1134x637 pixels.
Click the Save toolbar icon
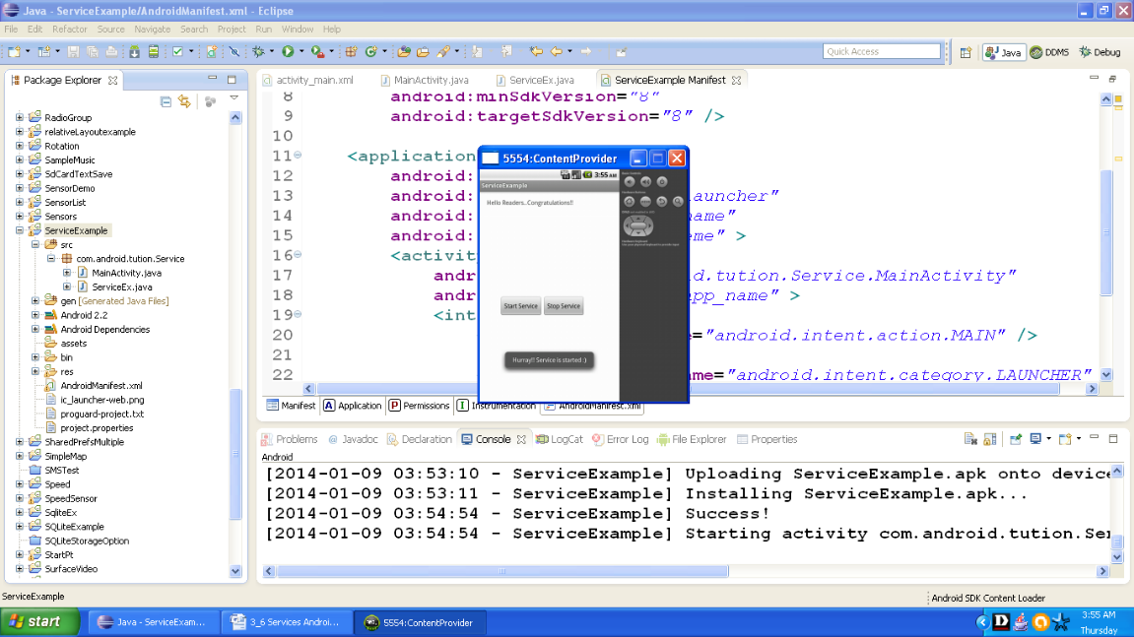point(73,50)
